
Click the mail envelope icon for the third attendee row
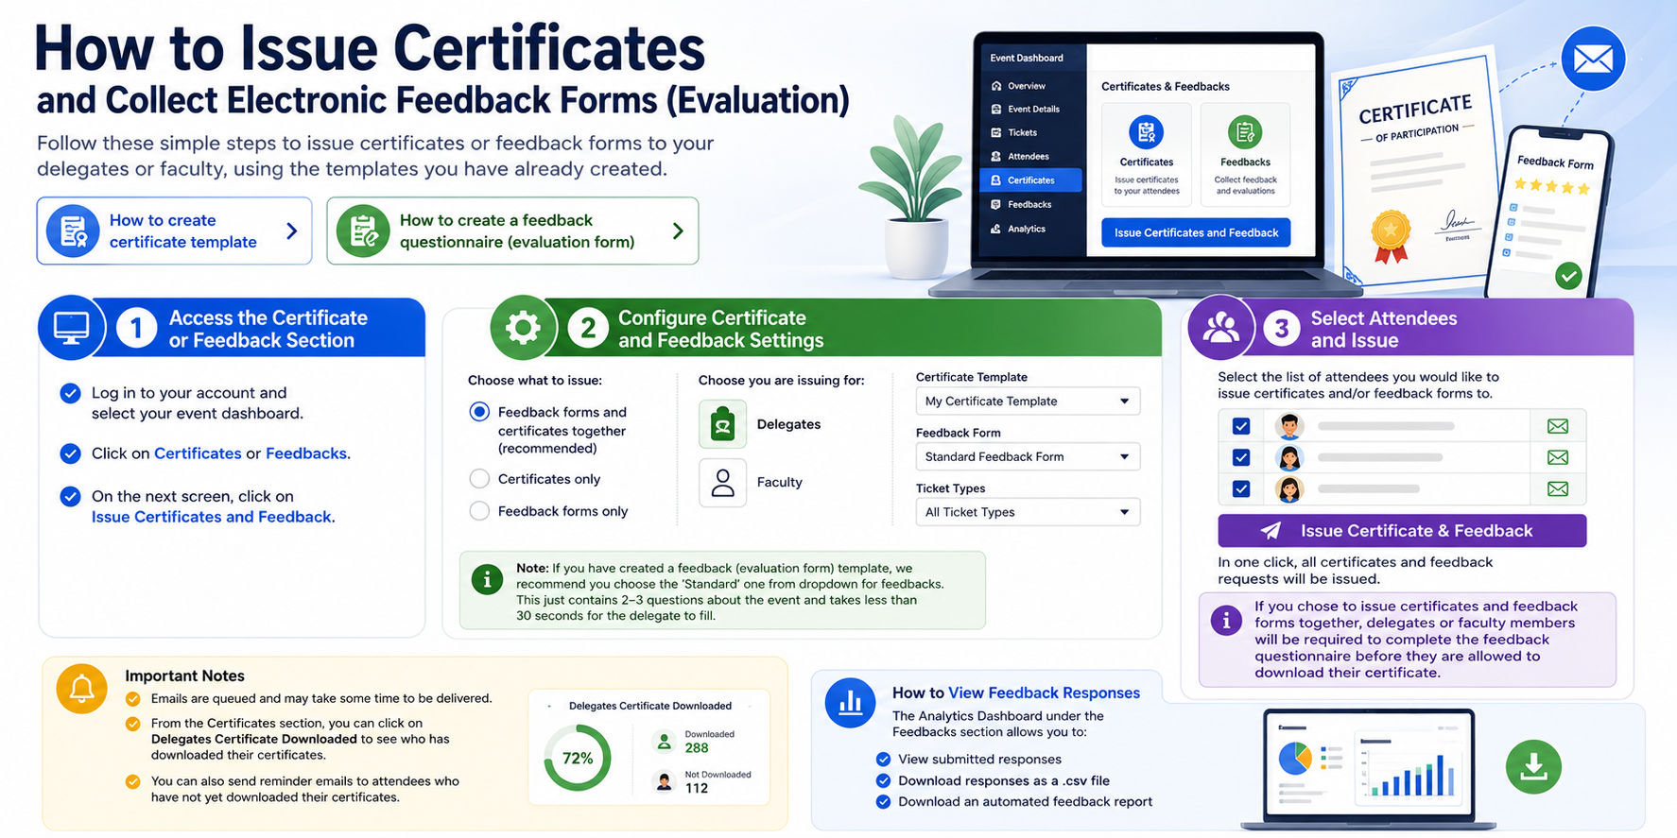tap(1558, 488)
